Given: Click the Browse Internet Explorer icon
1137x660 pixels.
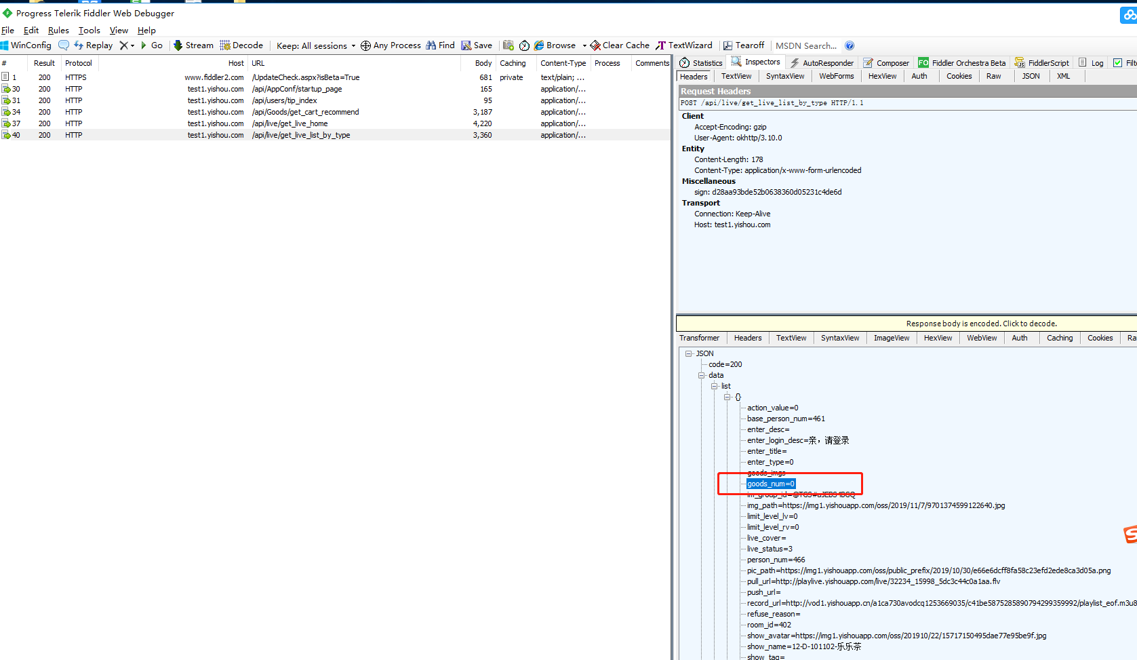Looking at the screenshot, I should coord(539,45).
